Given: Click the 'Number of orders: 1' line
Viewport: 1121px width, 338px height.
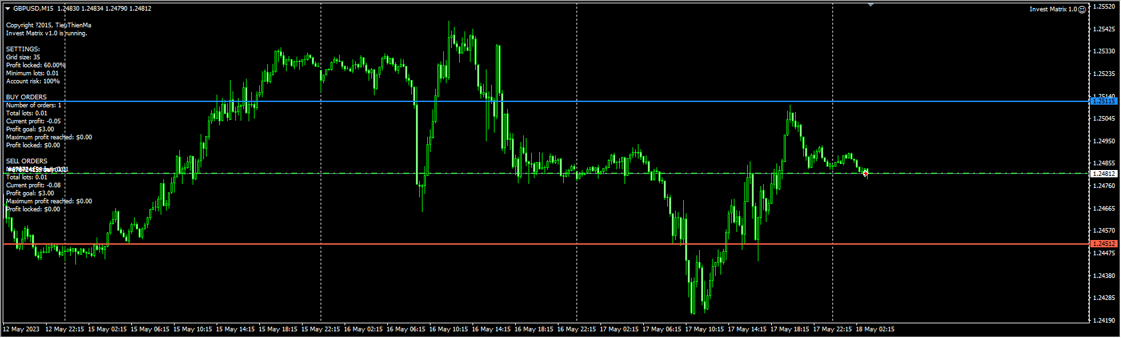Looking at the screenshot, I should (x=33, y=105).
